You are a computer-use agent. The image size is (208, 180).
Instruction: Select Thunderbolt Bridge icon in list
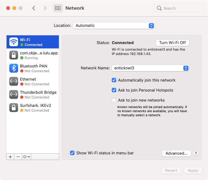pyautogui.click(x=14, y=94)
